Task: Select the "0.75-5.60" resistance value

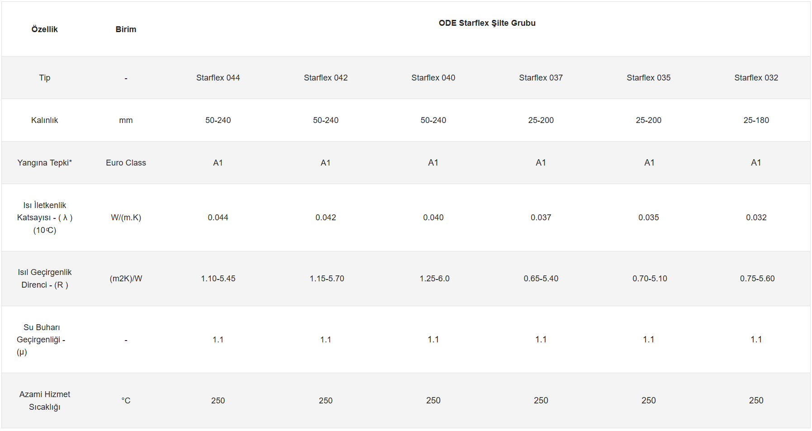Action: tap(757, 279)
